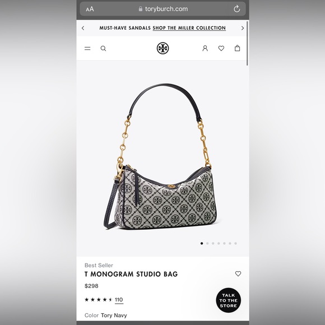Show next promo banner message
The height and width of the screenshot is (325, 325).
pyautogui.click(x=243, y=28)
